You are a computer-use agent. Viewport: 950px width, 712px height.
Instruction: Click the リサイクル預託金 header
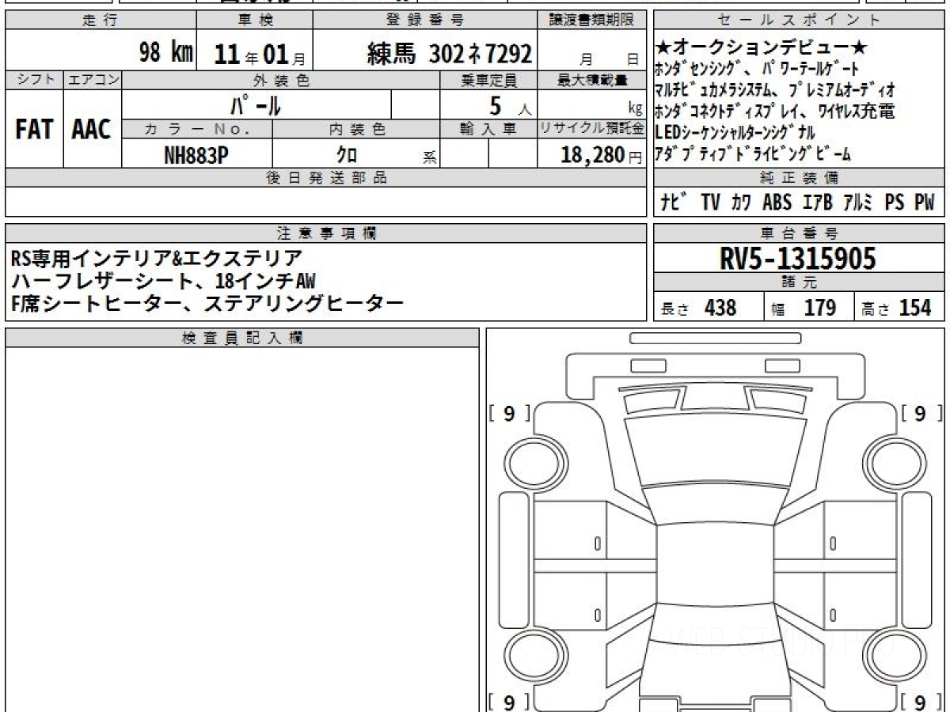pos(592,129)
